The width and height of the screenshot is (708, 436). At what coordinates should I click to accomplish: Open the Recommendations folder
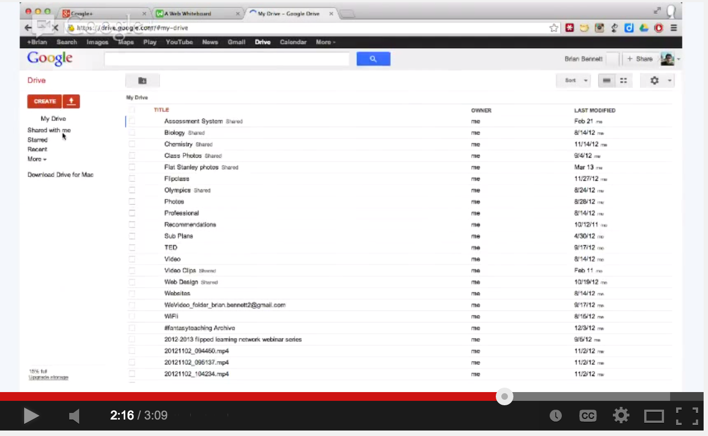[x=190, y=225]
